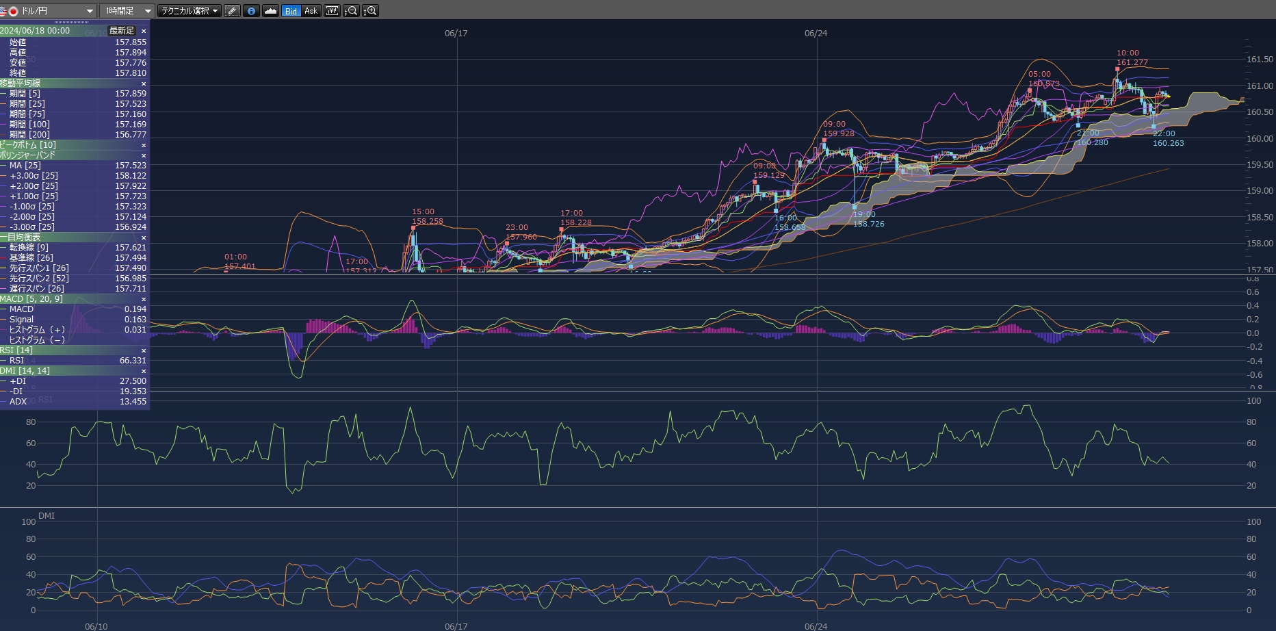
Task: Remove the 移動平均線 indicator with its X
Action: [144, 83]
